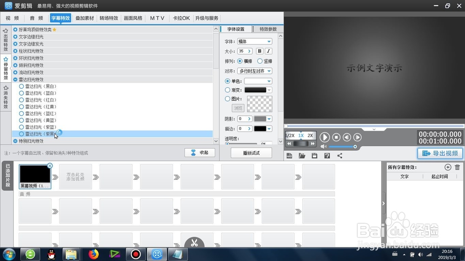Image resolution: width=465 pixels, height=261 pixels.
Task: Click the red record taskbar icon
Action: point(136,254)
